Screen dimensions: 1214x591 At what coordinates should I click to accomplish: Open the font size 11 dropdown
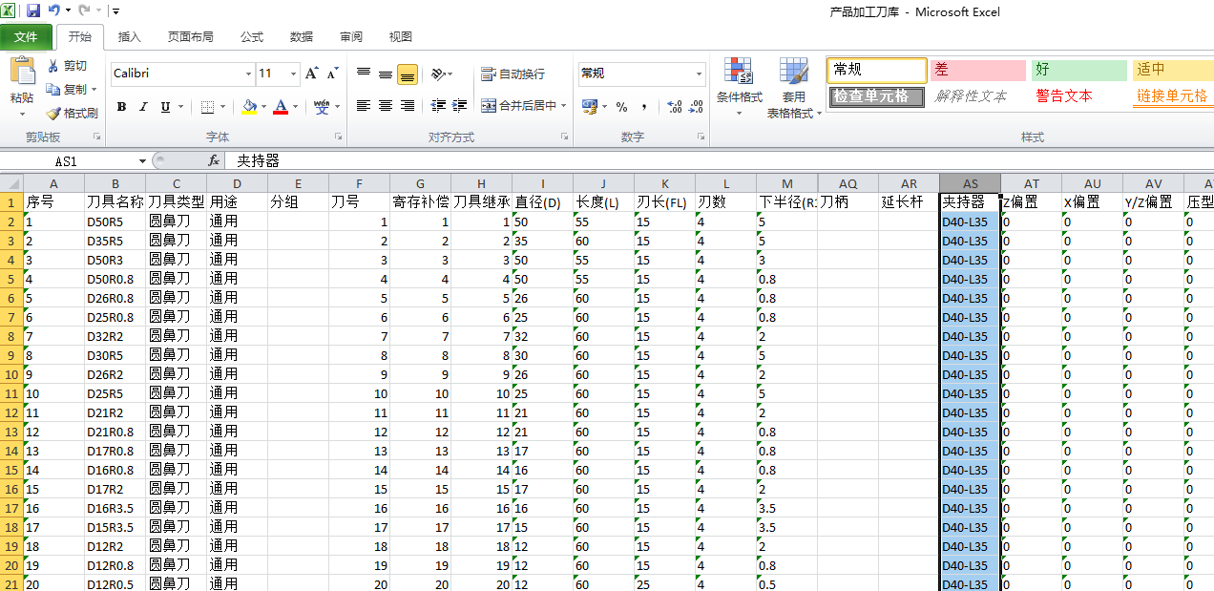click(x=295, y=74)
